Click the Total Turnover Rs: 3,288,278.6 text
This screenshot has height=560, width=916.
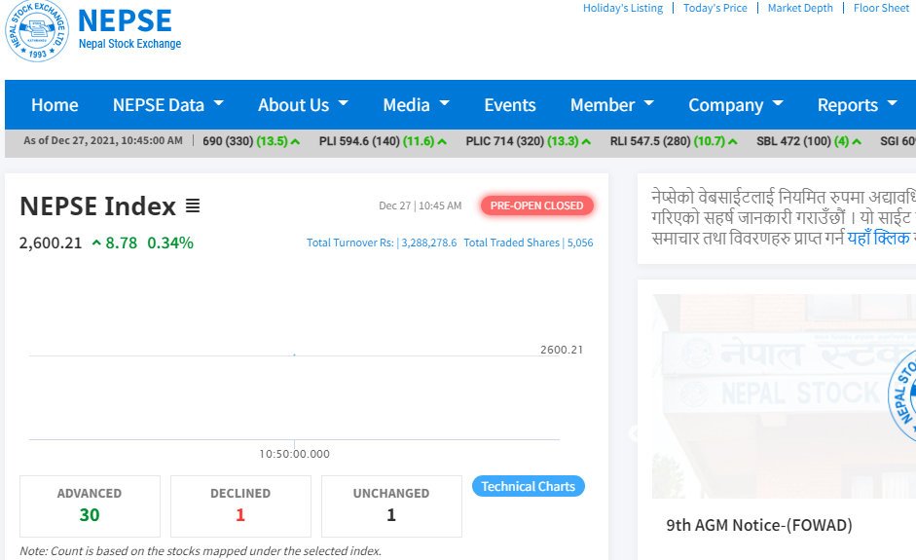[x=382, y=243]
